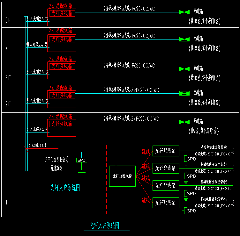Select the SPD由专业公司 text
Screen dimensions: 240x236
pos(56,160)
